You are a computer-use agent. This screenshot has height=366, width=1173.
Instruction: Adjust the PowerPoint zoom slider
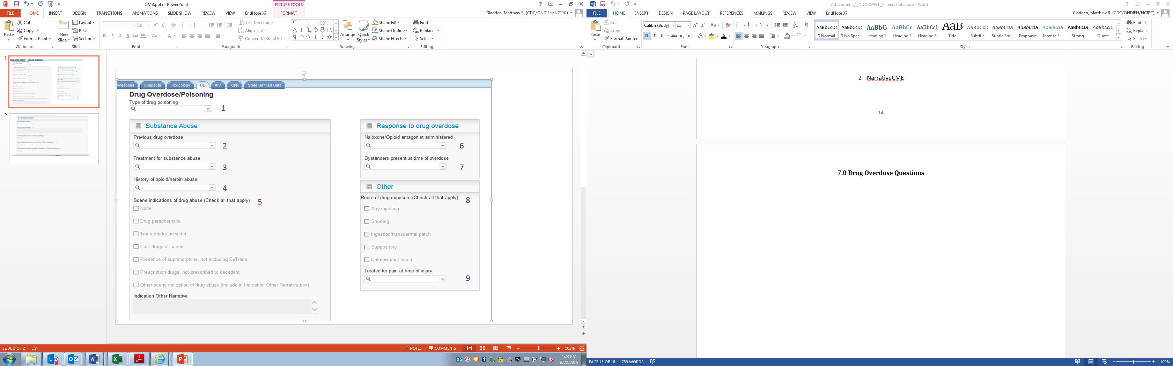(x=539, y=348)
